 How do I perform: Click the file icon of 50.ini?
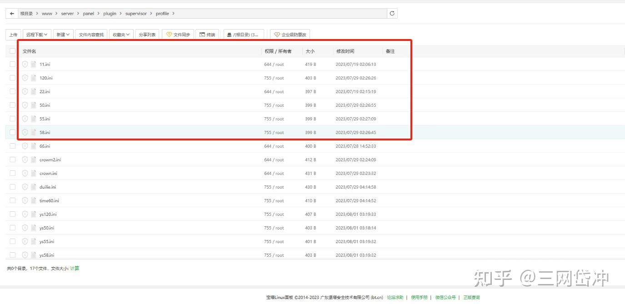click(34, 105)
